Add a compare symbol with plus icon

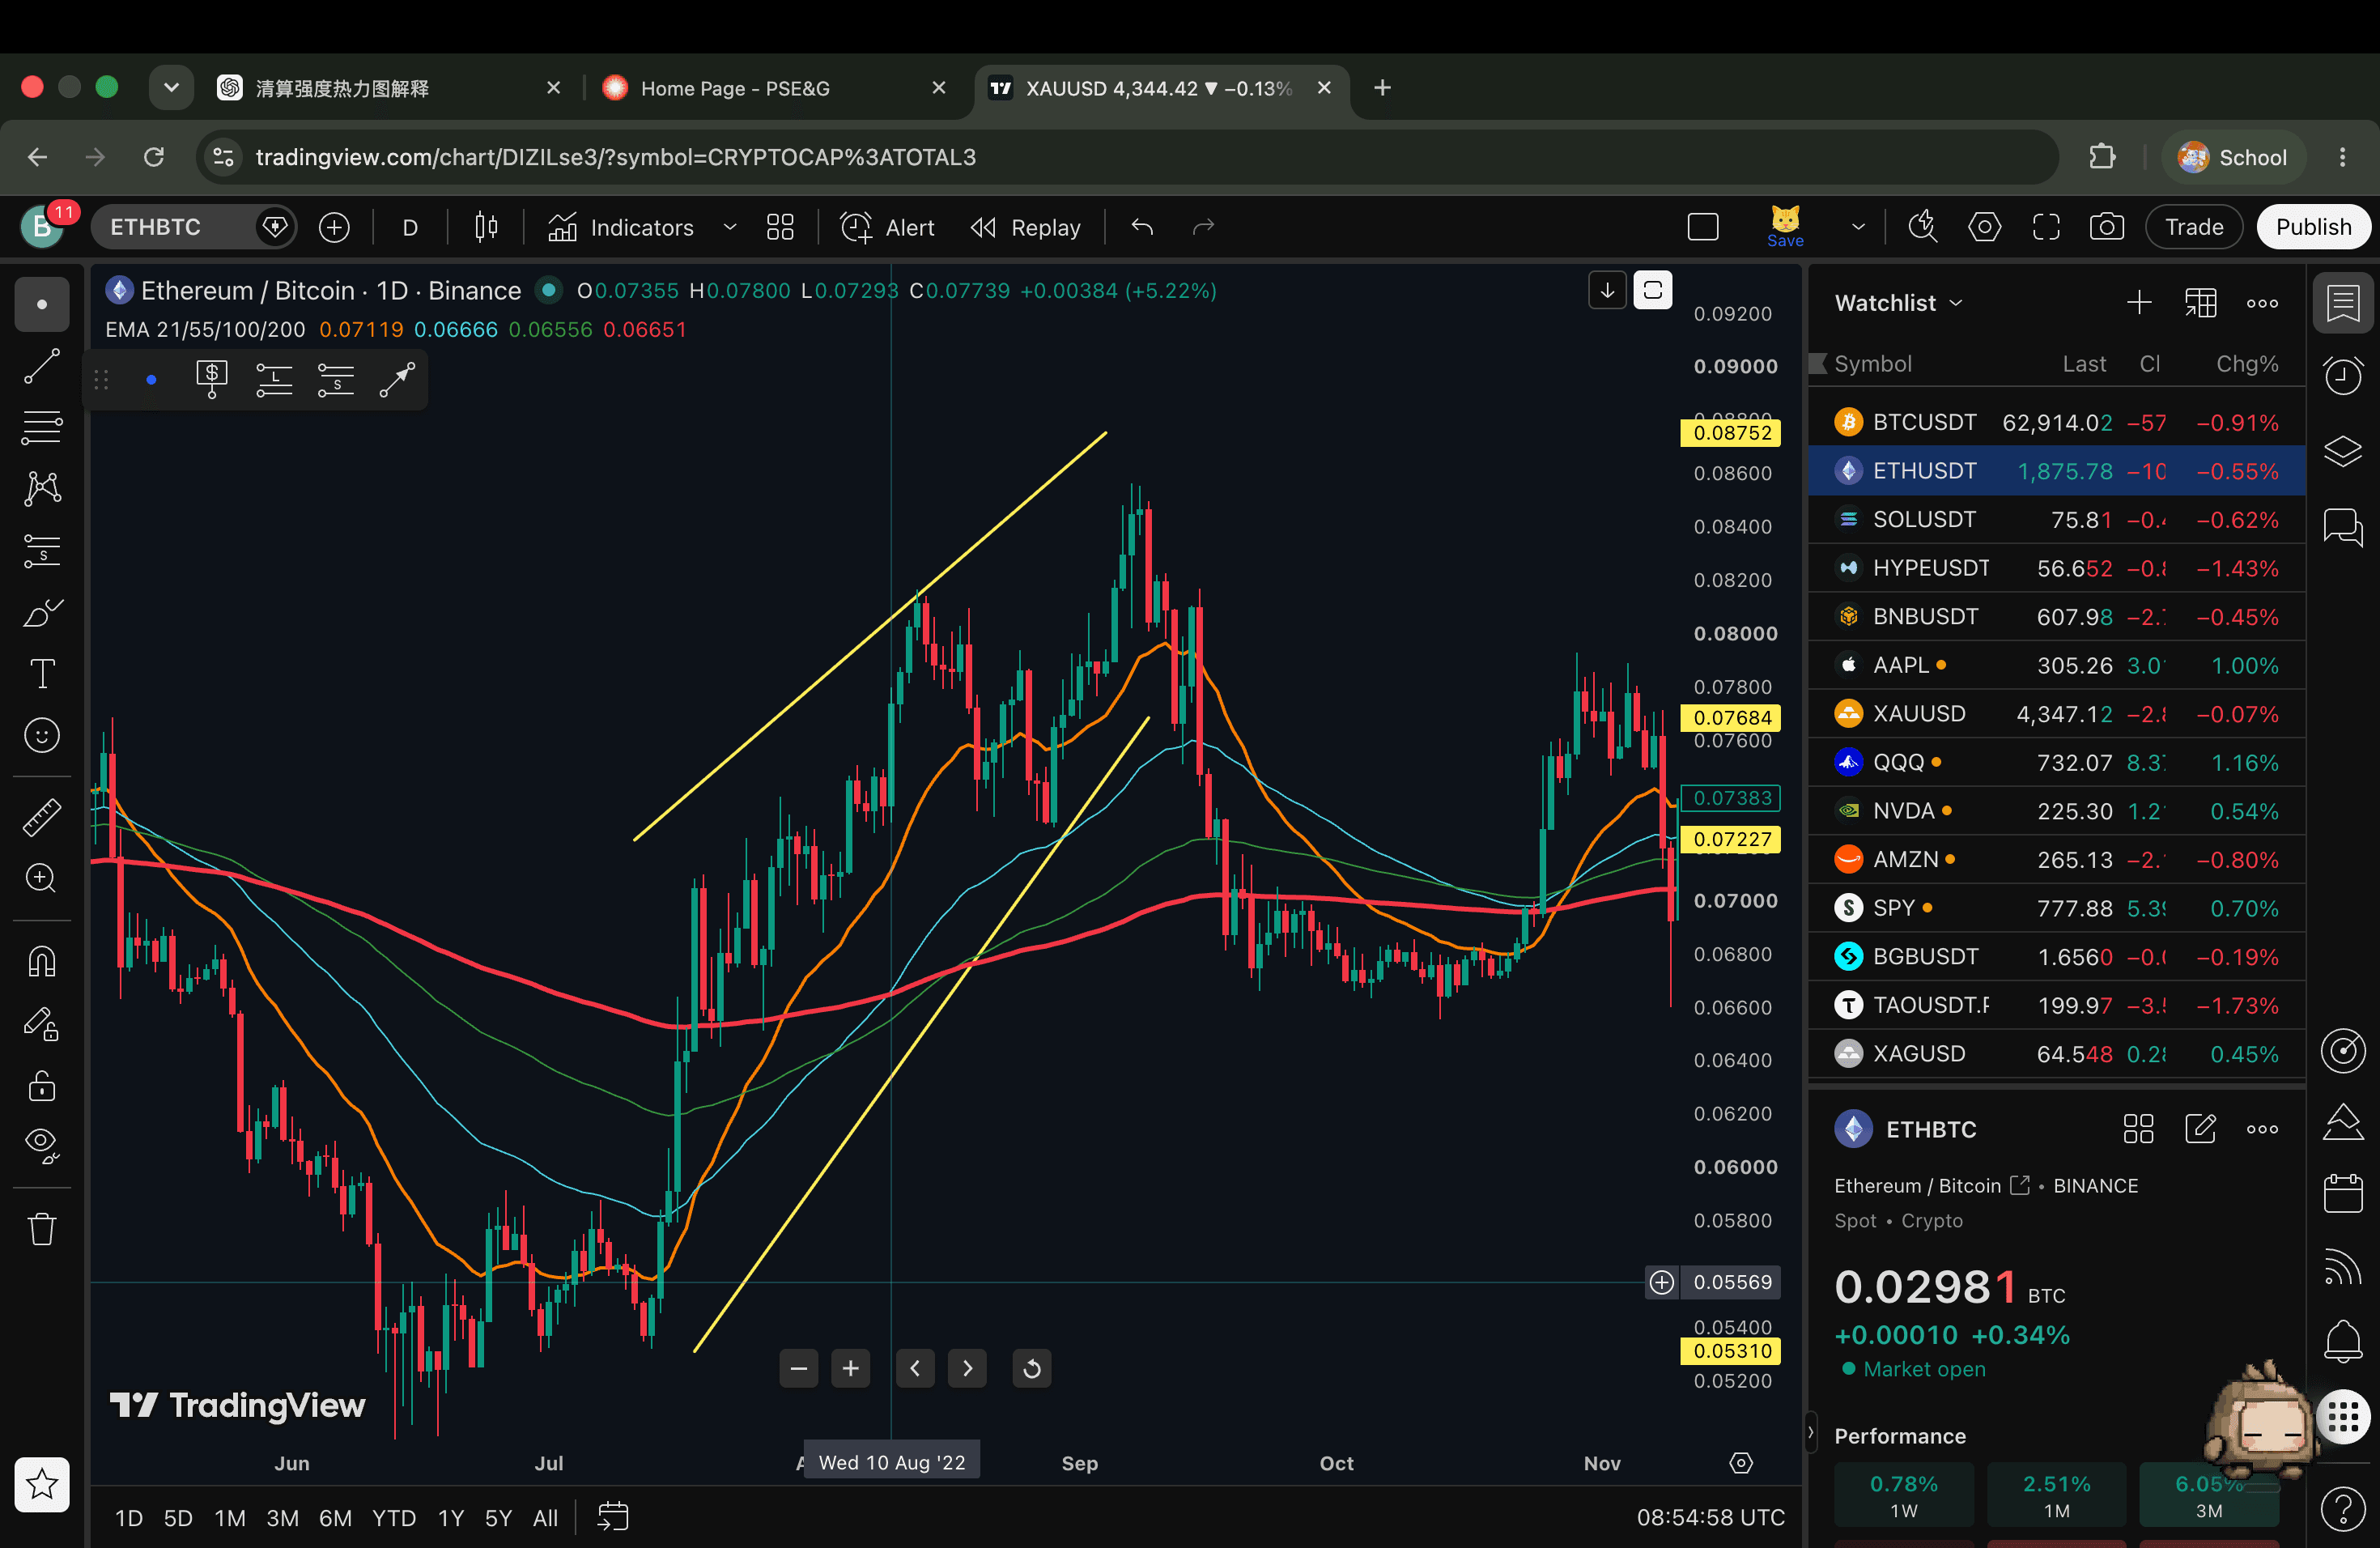pyautogui.click(x=334, y=227)
